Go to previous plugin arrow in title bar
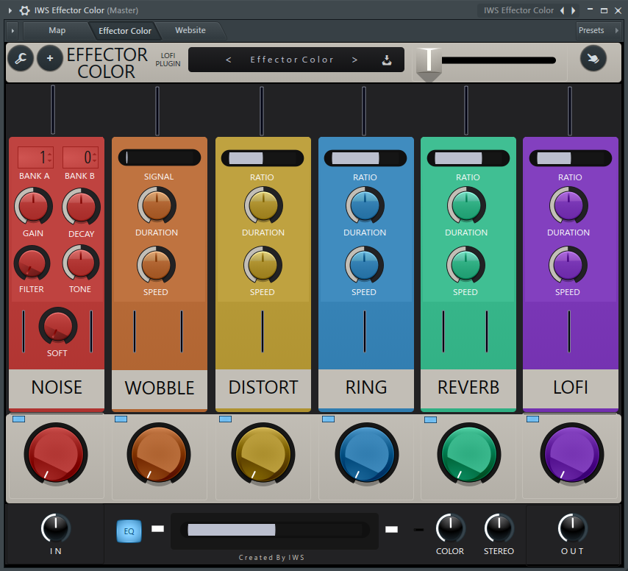This screenshot has width=628, height=571. tap(562, 10)
